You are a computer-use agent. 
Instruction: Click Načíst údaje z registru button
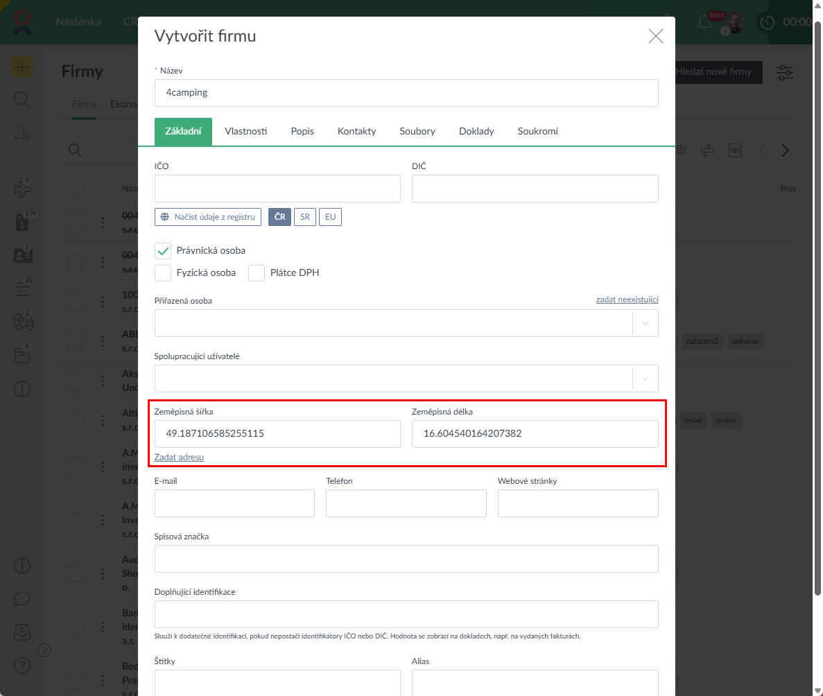209,217
